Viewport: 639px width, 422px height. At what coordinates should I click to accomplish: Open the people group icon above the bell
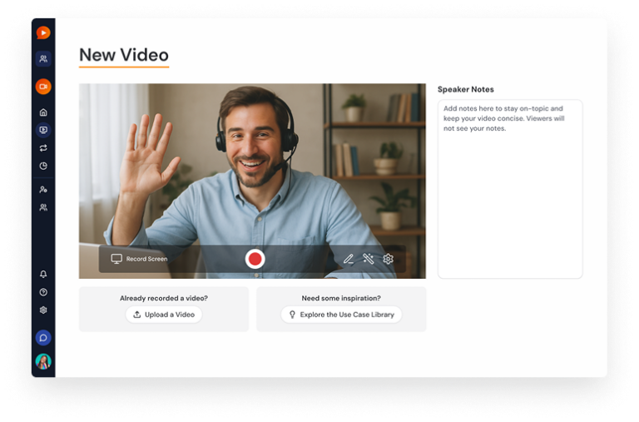43,207
